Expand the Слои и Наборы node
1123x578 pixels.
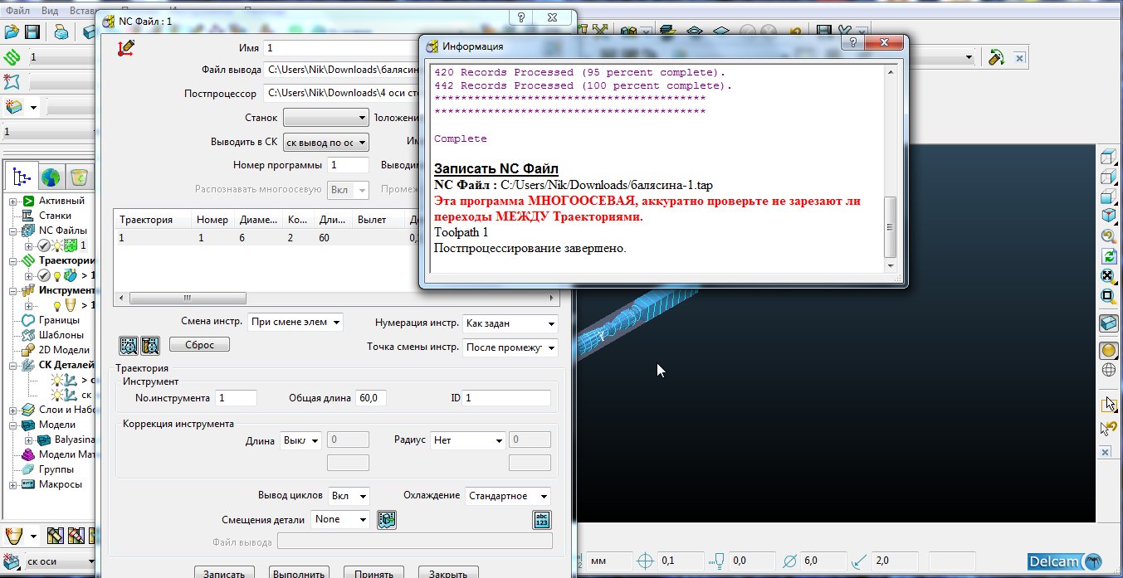[x=13, y=410]
